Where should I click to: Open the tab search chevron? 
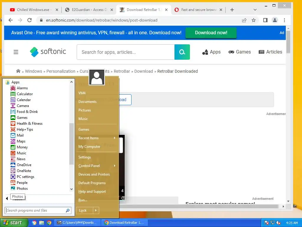255,10
